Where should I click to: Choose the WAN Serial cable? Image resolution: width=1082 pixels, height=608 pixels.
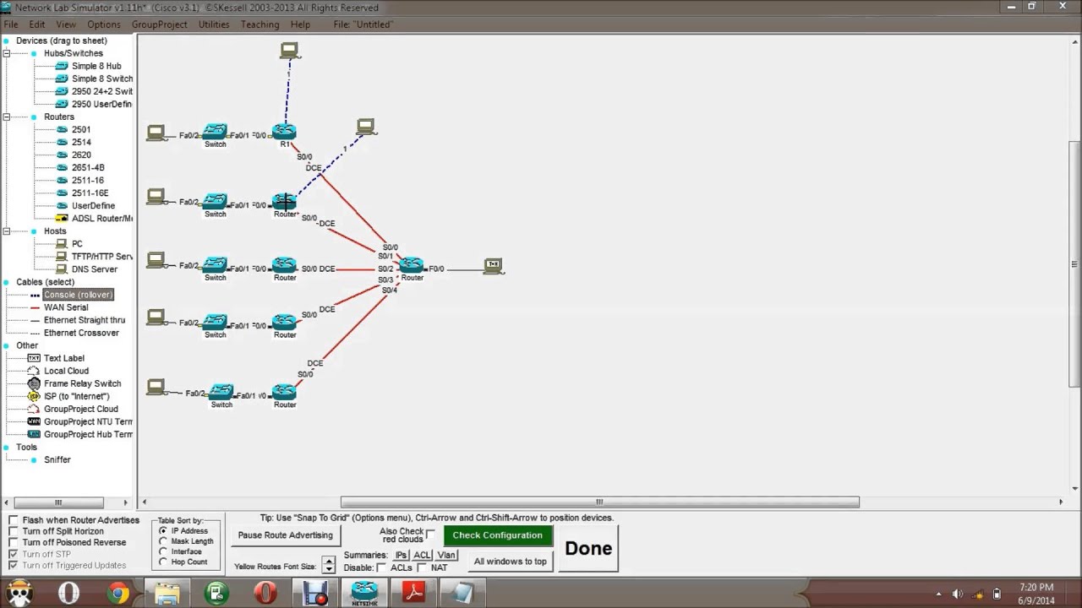tap(66, 307)
